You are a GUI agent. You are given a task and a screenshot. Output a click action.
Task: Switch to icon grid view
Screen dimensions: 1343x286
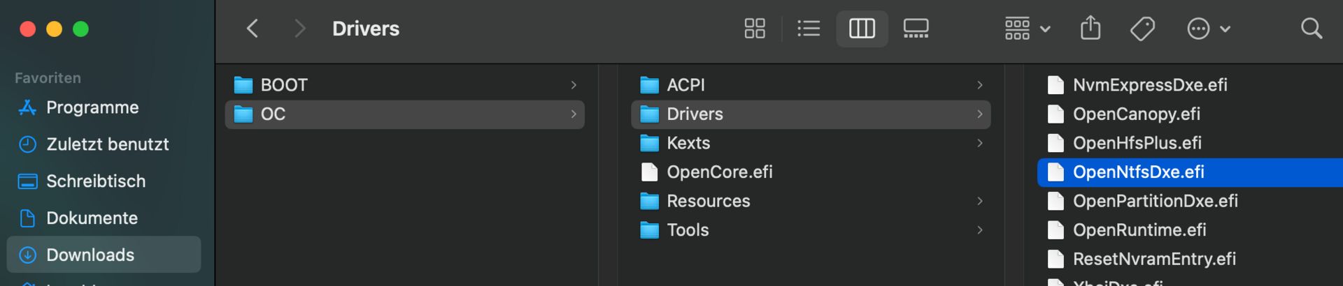(x=755, y=29)
